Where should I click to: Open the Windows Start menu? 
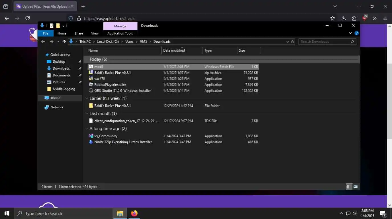[x=7, y=213]
